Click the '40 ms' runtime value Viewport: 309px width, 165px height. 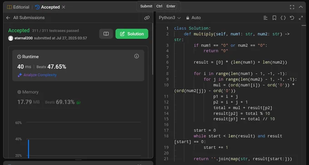pyautogui.click(x=24, y=67)
